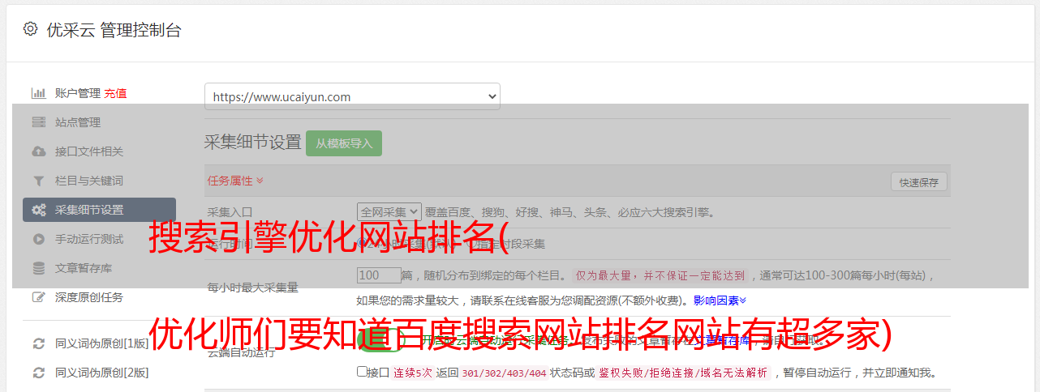Viewport: 1040px width, 392px height.
Task: Select the 24小时 run time radio button
Action: 362,243
